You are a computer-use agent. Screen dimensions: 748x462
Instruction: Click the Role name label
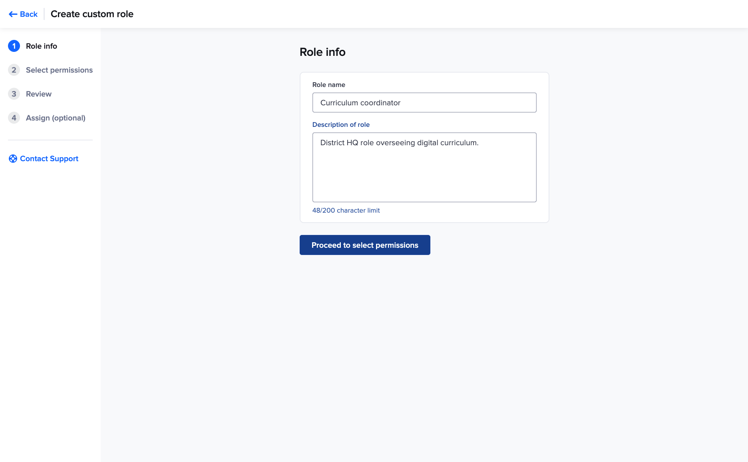click(329, 85)
